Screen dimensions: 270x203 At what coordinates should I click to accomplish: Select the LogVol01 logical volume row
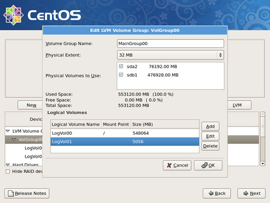[x=125, y=142]
